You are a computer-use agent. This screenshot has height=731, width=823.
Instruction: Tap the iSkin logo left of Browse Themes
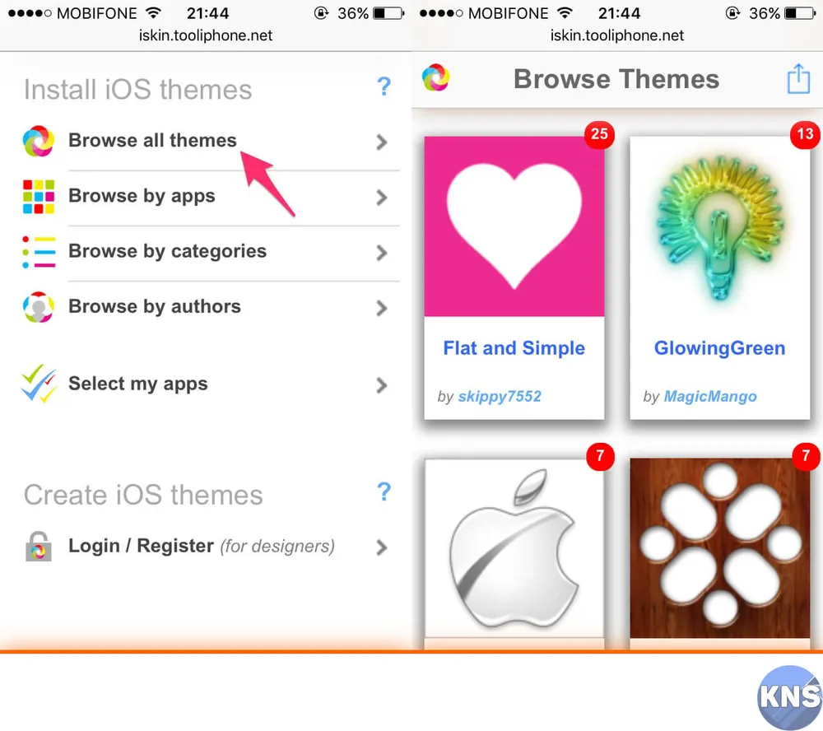[435, 77]
